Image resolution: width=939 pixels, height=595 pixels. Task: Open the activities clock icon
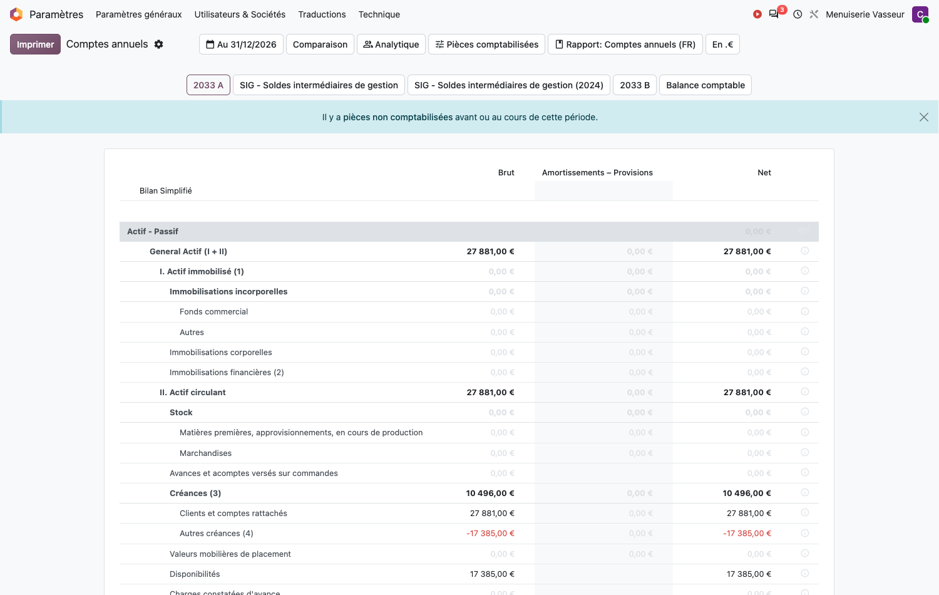(798, 14)
